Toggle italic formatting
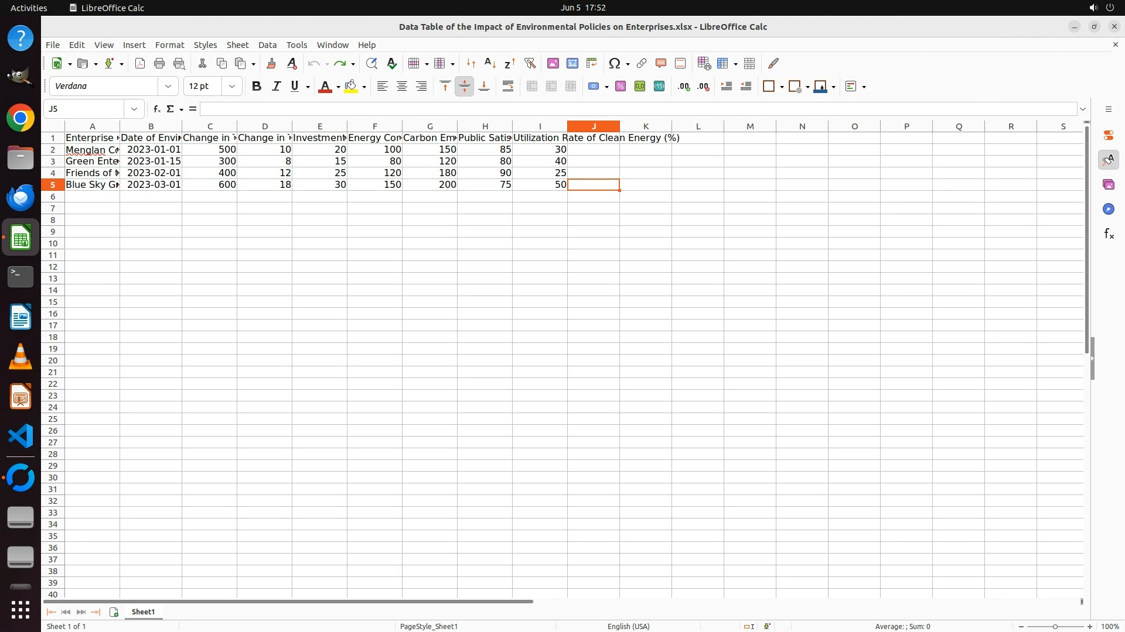 click(276, 86)
